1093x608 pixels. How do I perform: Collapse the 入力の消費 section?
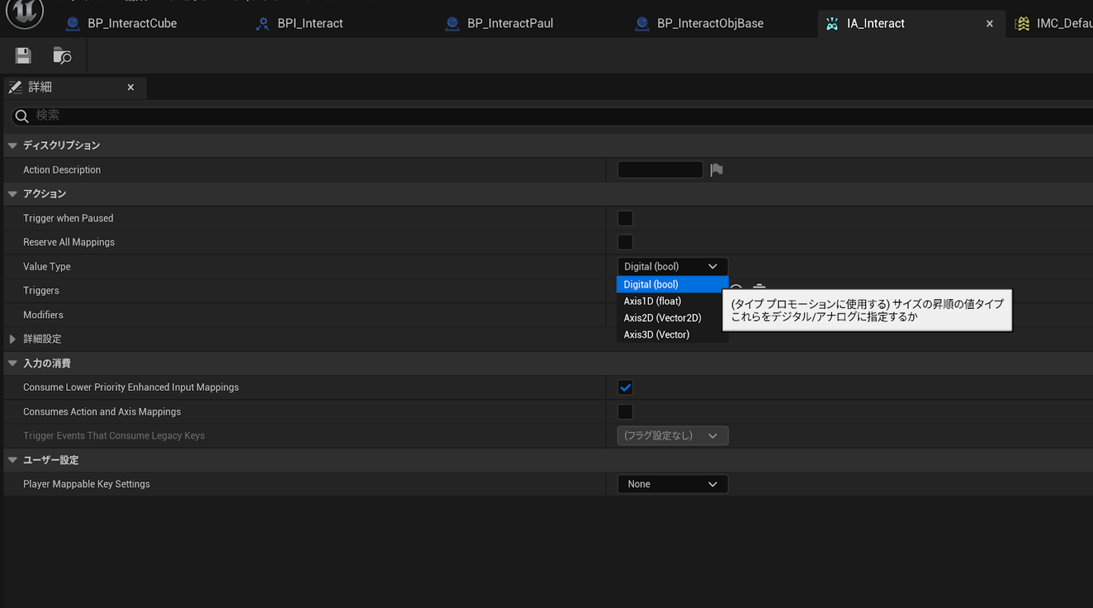tap(13, 364)
